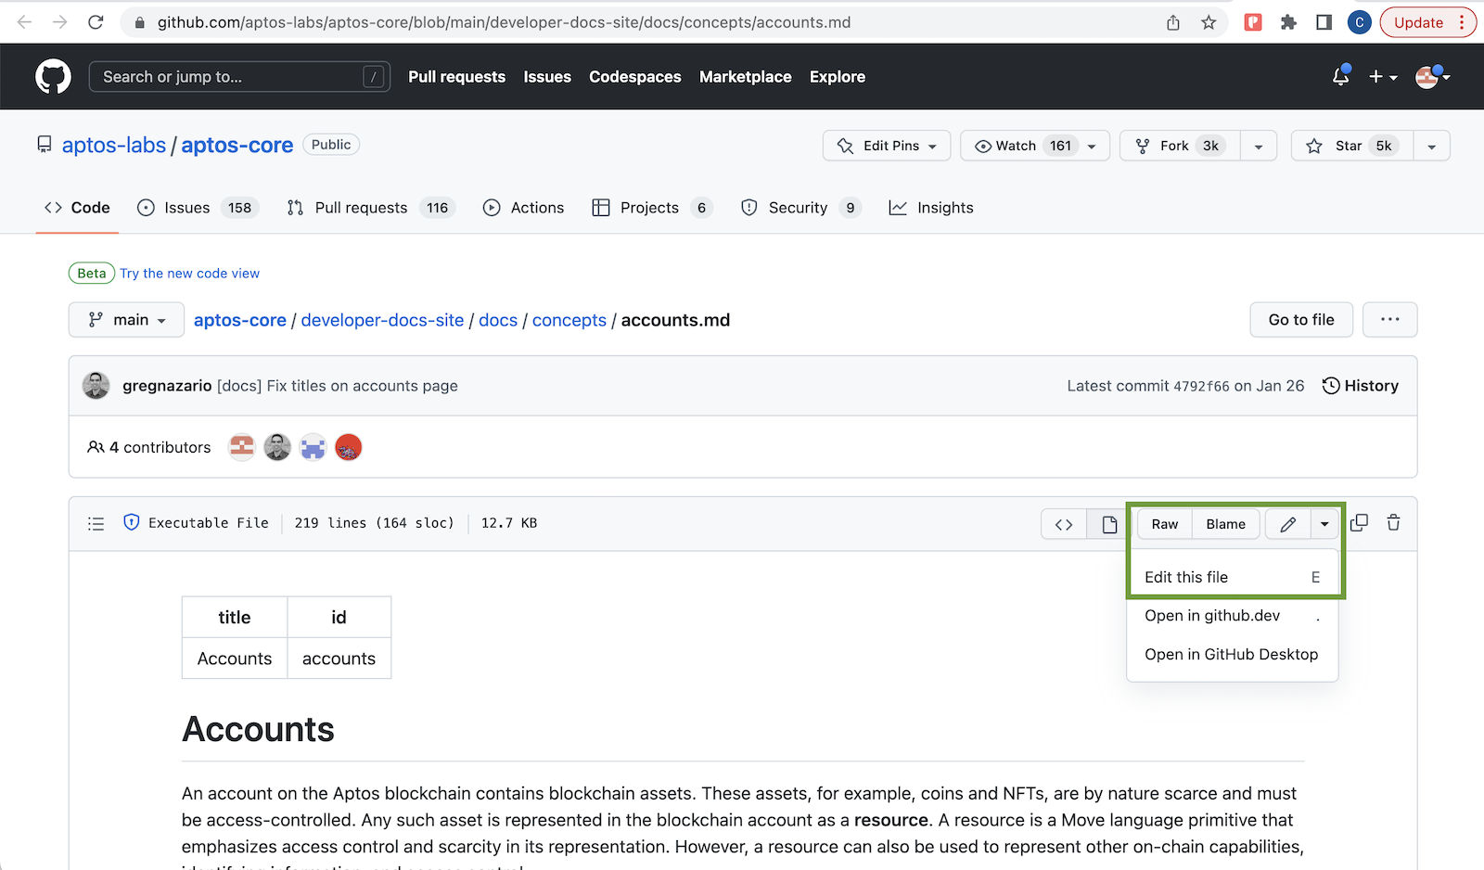This screenshot has height=870, width=1484.
Task: Open developer-docs-site breadcrumb
Action: (x=382, y=320)
